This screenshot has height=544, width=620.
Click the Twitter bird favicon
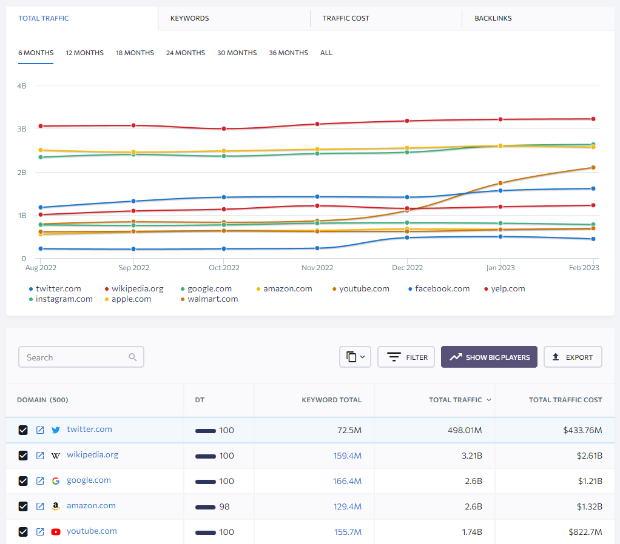point(56,430)
